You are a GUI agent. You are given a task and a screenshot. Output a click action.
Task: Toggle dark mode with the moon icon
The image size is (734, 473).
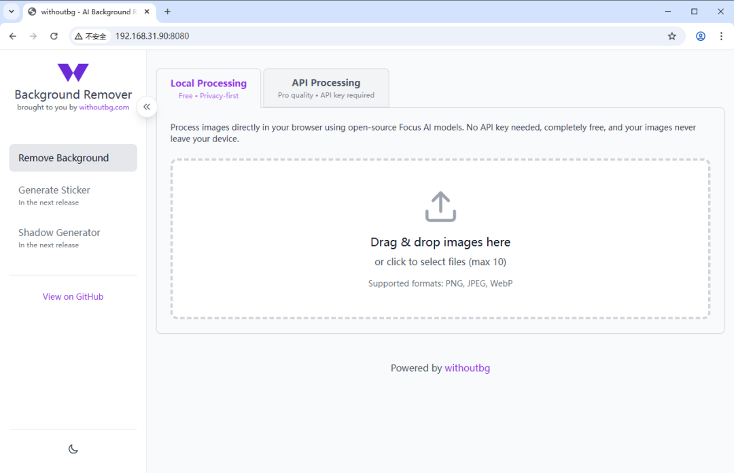coord(73,449)
